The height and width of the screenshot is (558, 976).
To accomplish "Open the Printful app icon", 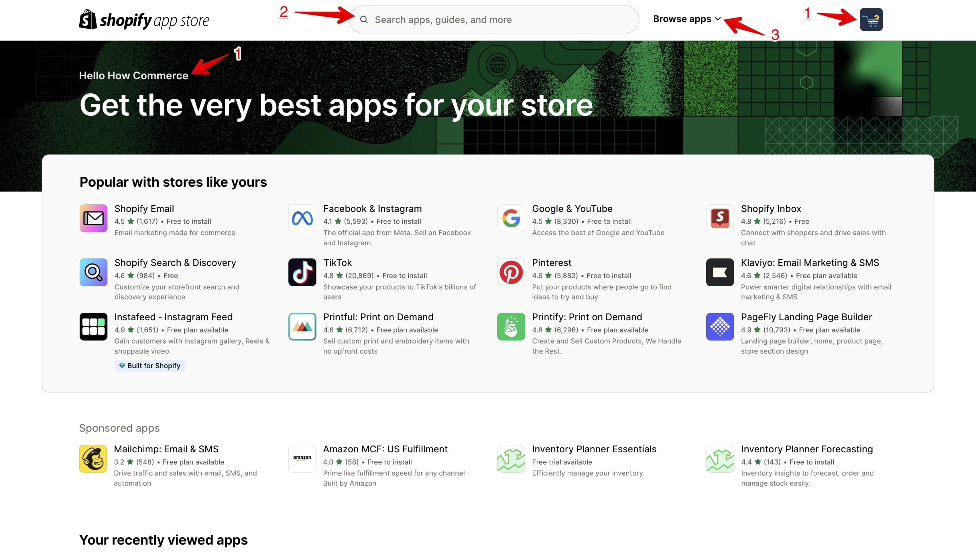I will (x=302, y=327).
